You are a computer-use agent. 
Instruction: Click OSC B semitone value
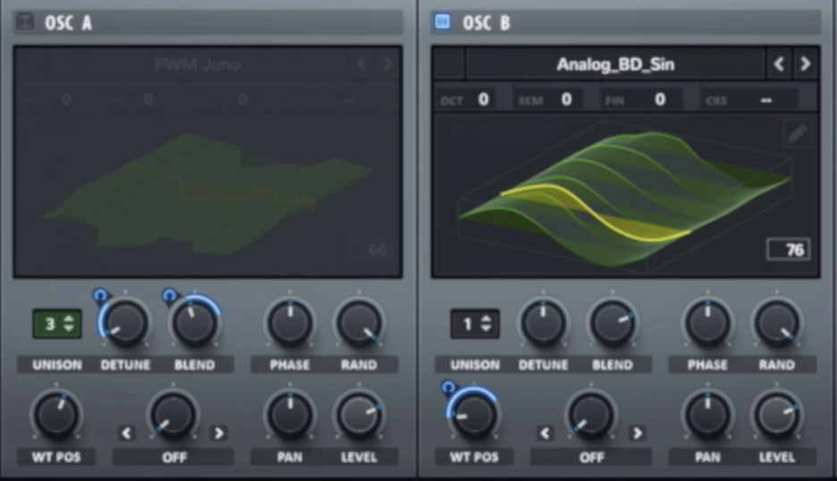[566, 99]
